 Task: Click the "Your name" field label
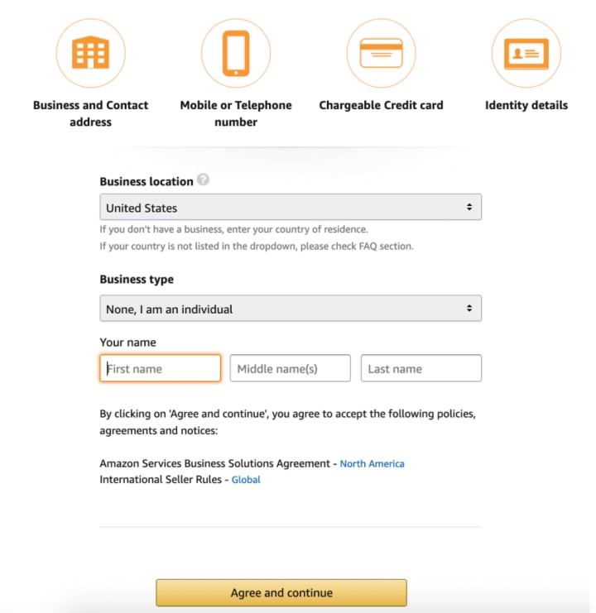tap(127, 342)
